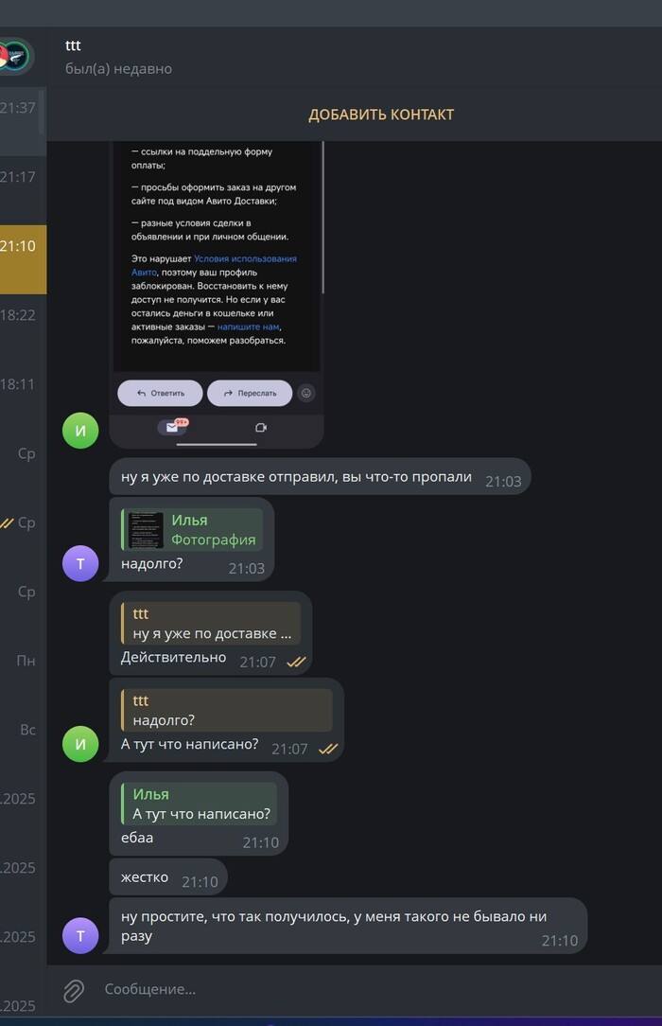662x1026 pixels.
Task: Open the ttt chat avatar in the header
Action: [14, 56]
